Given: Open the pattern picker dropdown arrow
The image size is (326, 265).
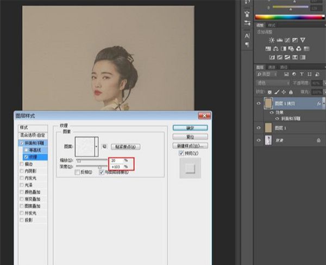Looking at the screenshot, I should click(x=96, y=146).
